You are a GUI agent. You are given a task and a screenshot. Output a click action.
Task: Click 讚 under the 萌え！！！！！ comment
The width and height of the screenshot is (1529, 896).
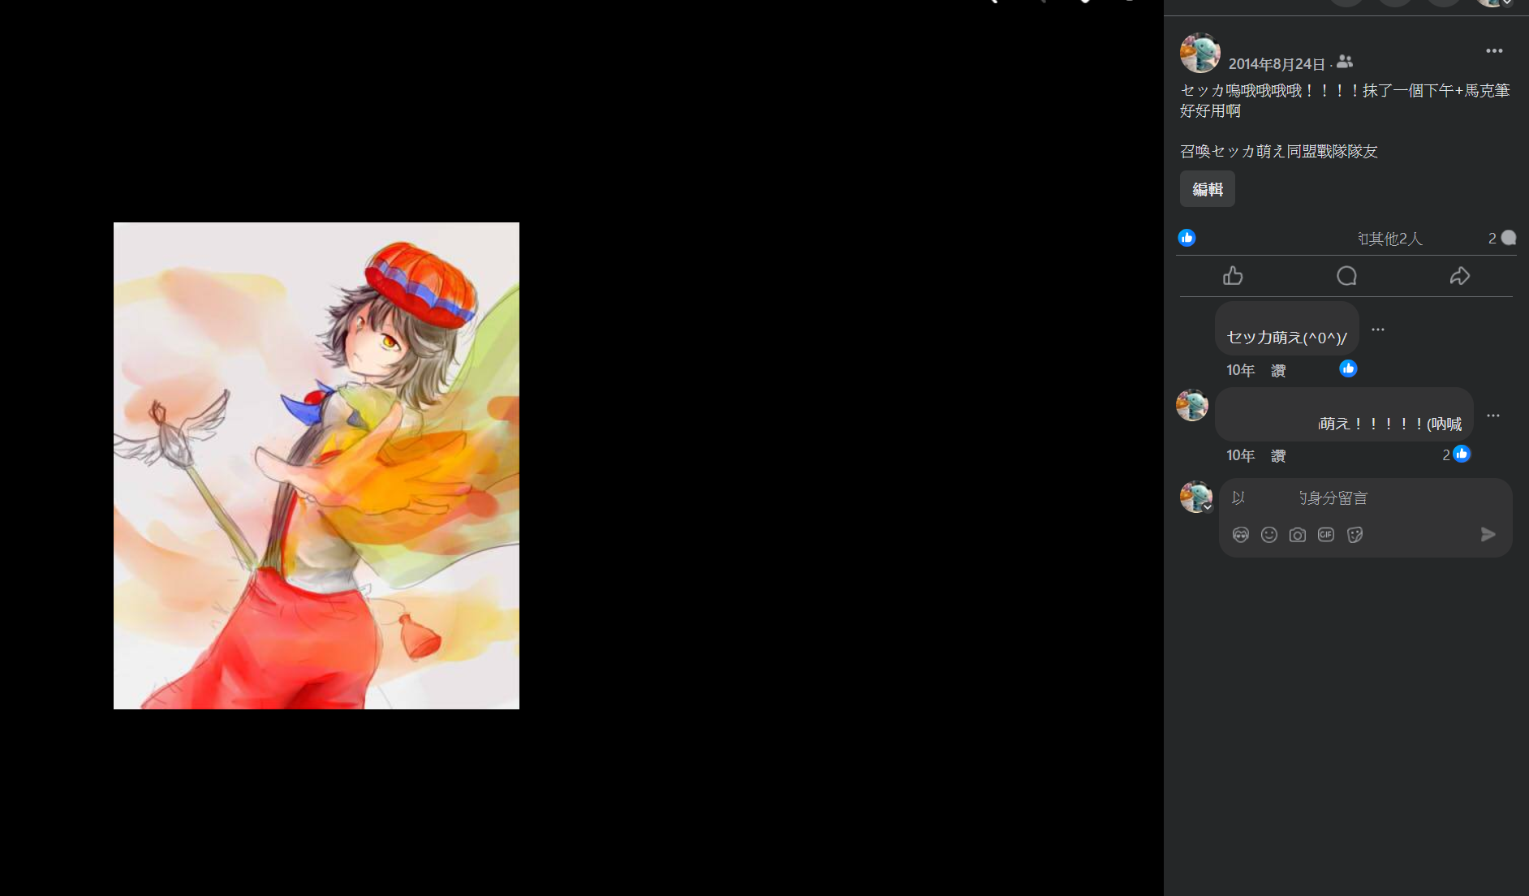pos(1278,456)
